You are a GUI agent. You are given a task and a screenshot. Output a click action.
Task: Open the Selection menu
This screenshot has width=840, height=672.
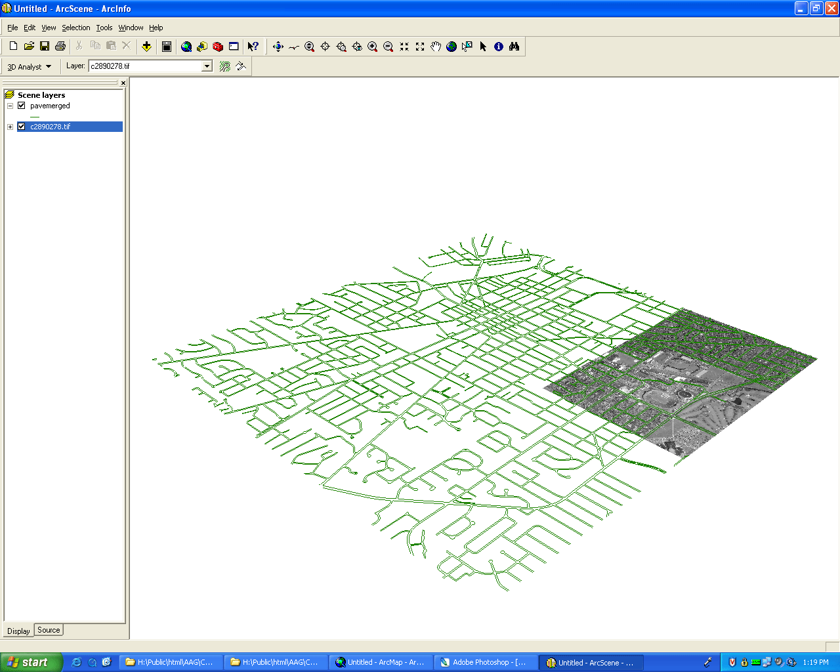(x=75, y=28)
